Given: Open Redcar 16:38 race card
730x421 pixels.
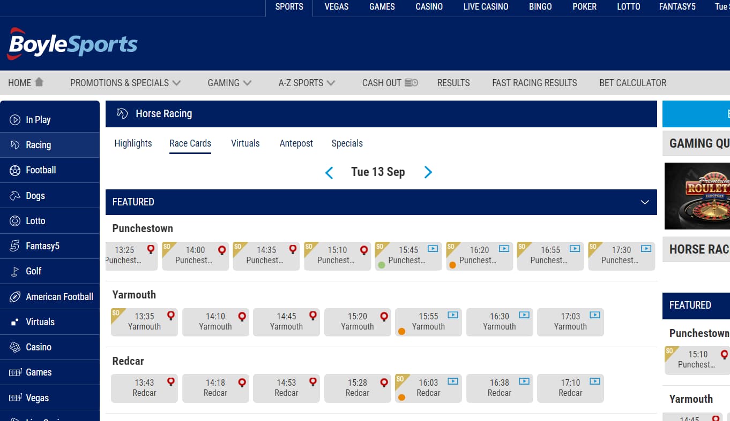Looking at the screenshot, I should [x=500, y=388].
